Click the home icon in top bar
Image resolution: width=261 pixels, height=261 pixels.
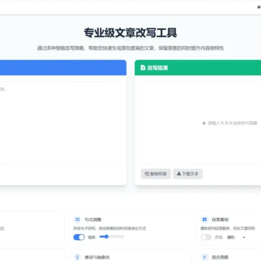pyautogui.click(x=259, y=7)
